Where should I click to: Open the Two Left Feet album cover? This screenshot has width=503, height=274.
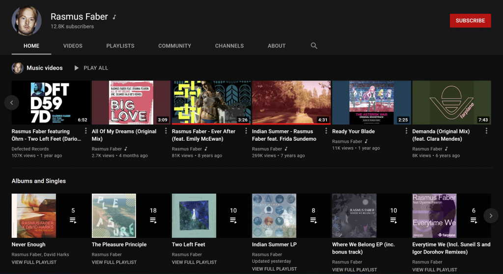(194, 216)
